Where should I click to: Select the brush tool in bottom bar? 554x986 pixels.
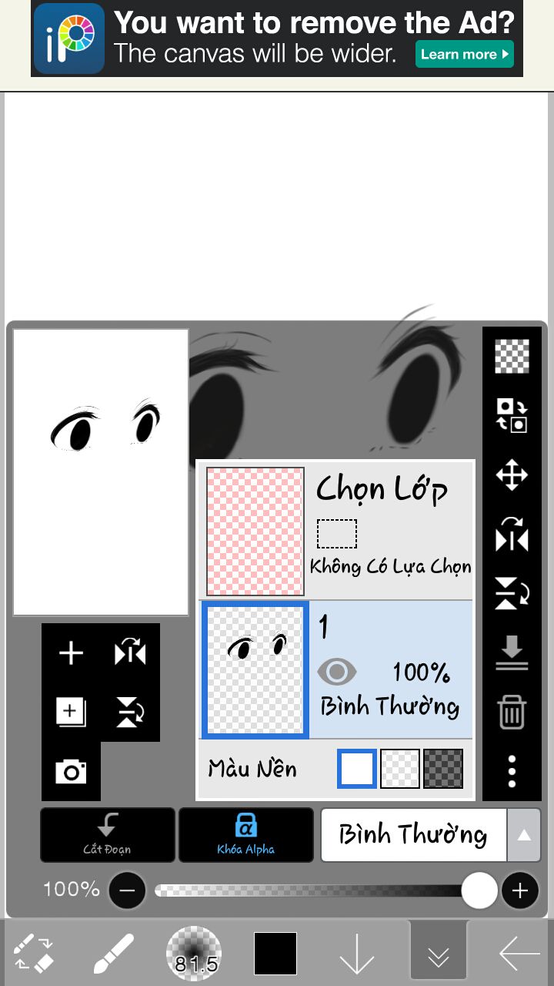[x=114, y=954]
